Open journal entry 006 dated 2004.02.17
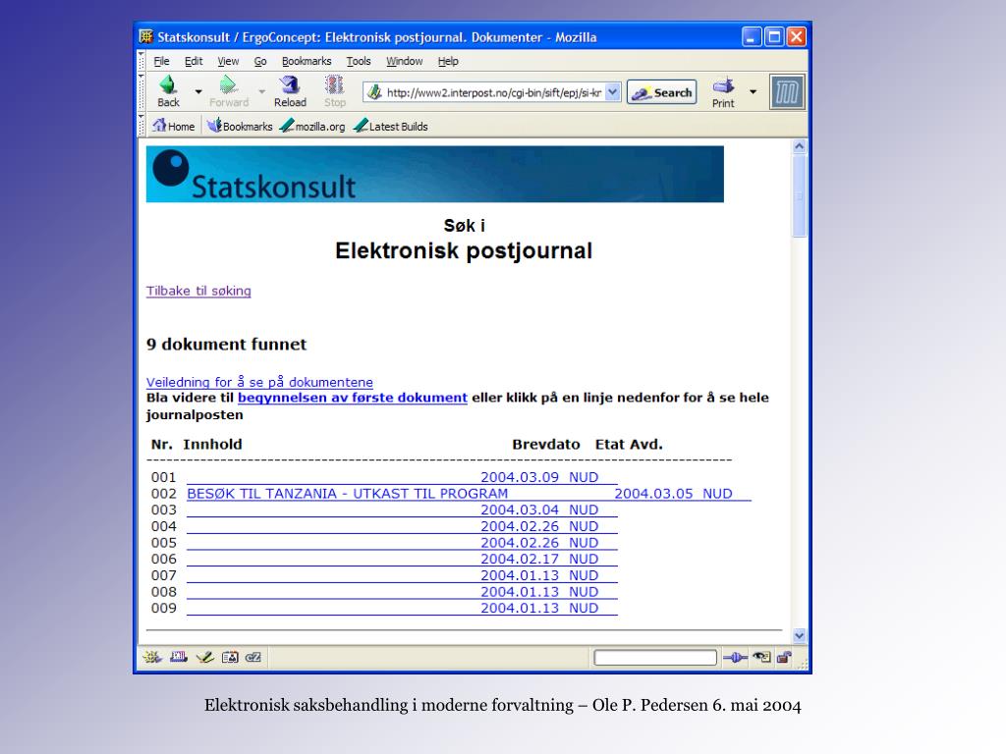 coord(402,559)
